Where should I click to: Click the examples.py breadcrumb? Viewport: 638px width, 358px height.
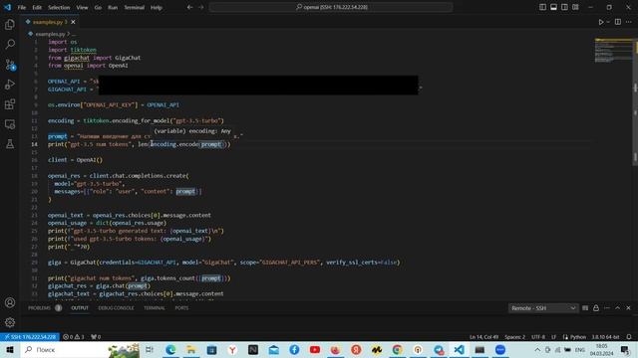[x=50, y=34]
